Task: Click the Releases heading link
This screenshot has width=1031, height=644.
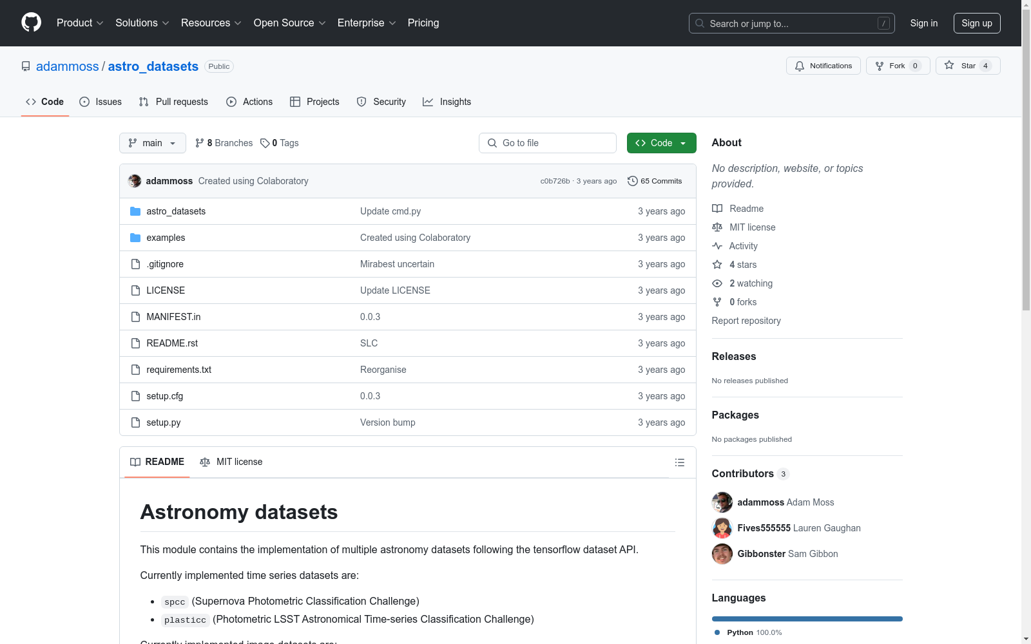Action: 734,356
